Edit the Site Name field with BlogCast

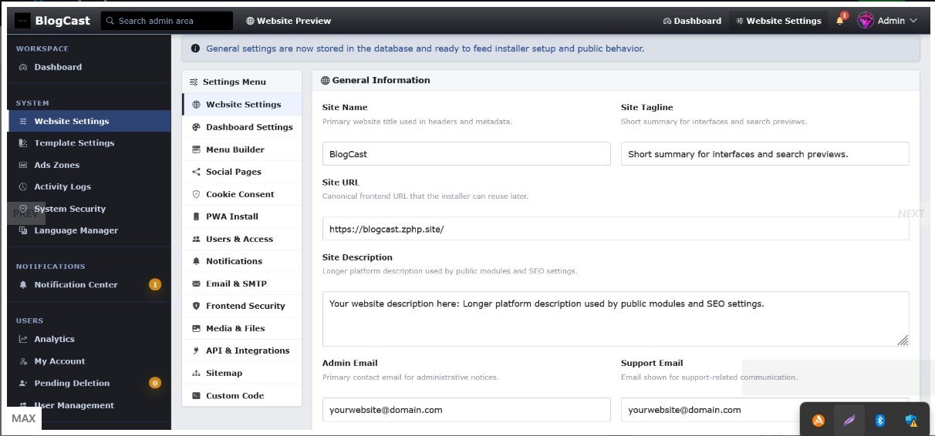pos(466,153)
